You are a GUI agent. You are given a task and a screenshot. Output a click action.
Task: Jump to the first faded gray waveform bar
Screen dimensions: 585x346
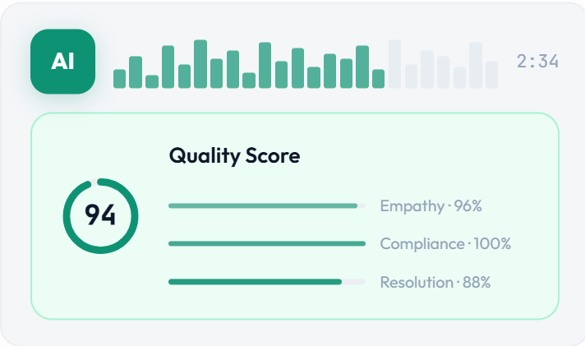394,64
